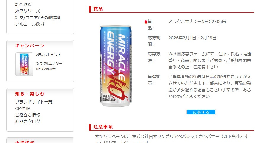Open 乳性飲料 category link
Viewport: 272px width, 143px height.
(x=23, y=5)
